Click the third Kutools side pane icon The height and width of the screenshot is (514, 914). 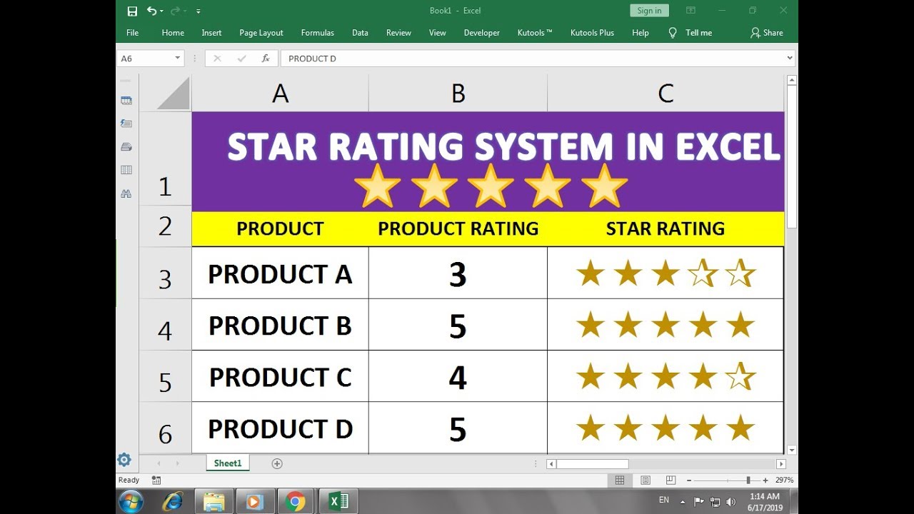[x=126, y=146]
